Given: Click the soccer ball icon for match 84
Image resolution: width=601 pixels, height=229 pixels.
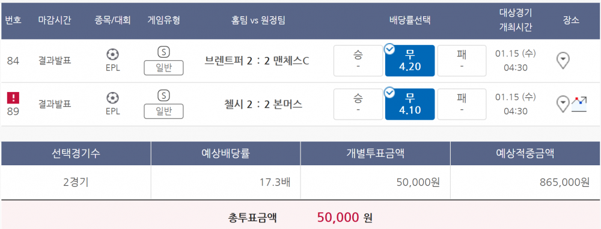Looking at the screenshot, I should click(x=113, y=55).
